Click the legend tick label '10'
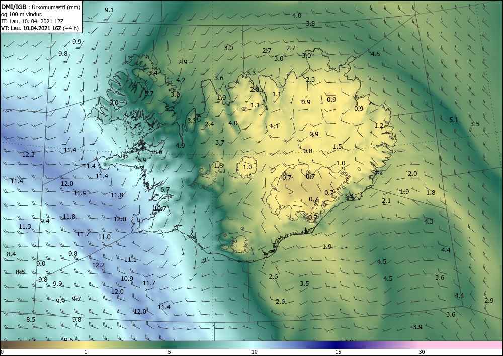 coord(255,352)
